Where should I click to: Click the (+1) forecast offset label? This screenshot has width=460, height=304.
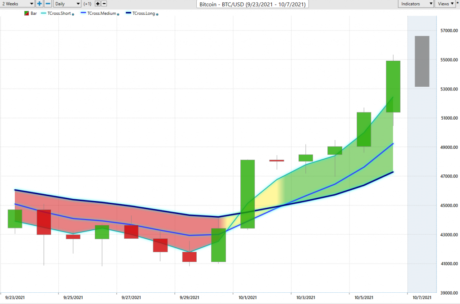(88, 4)
